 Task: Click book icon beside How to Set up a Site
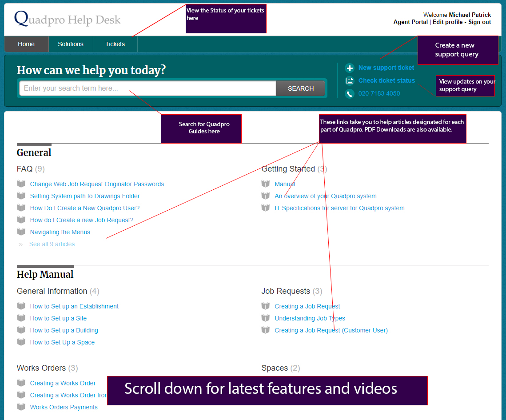(21, 318)
